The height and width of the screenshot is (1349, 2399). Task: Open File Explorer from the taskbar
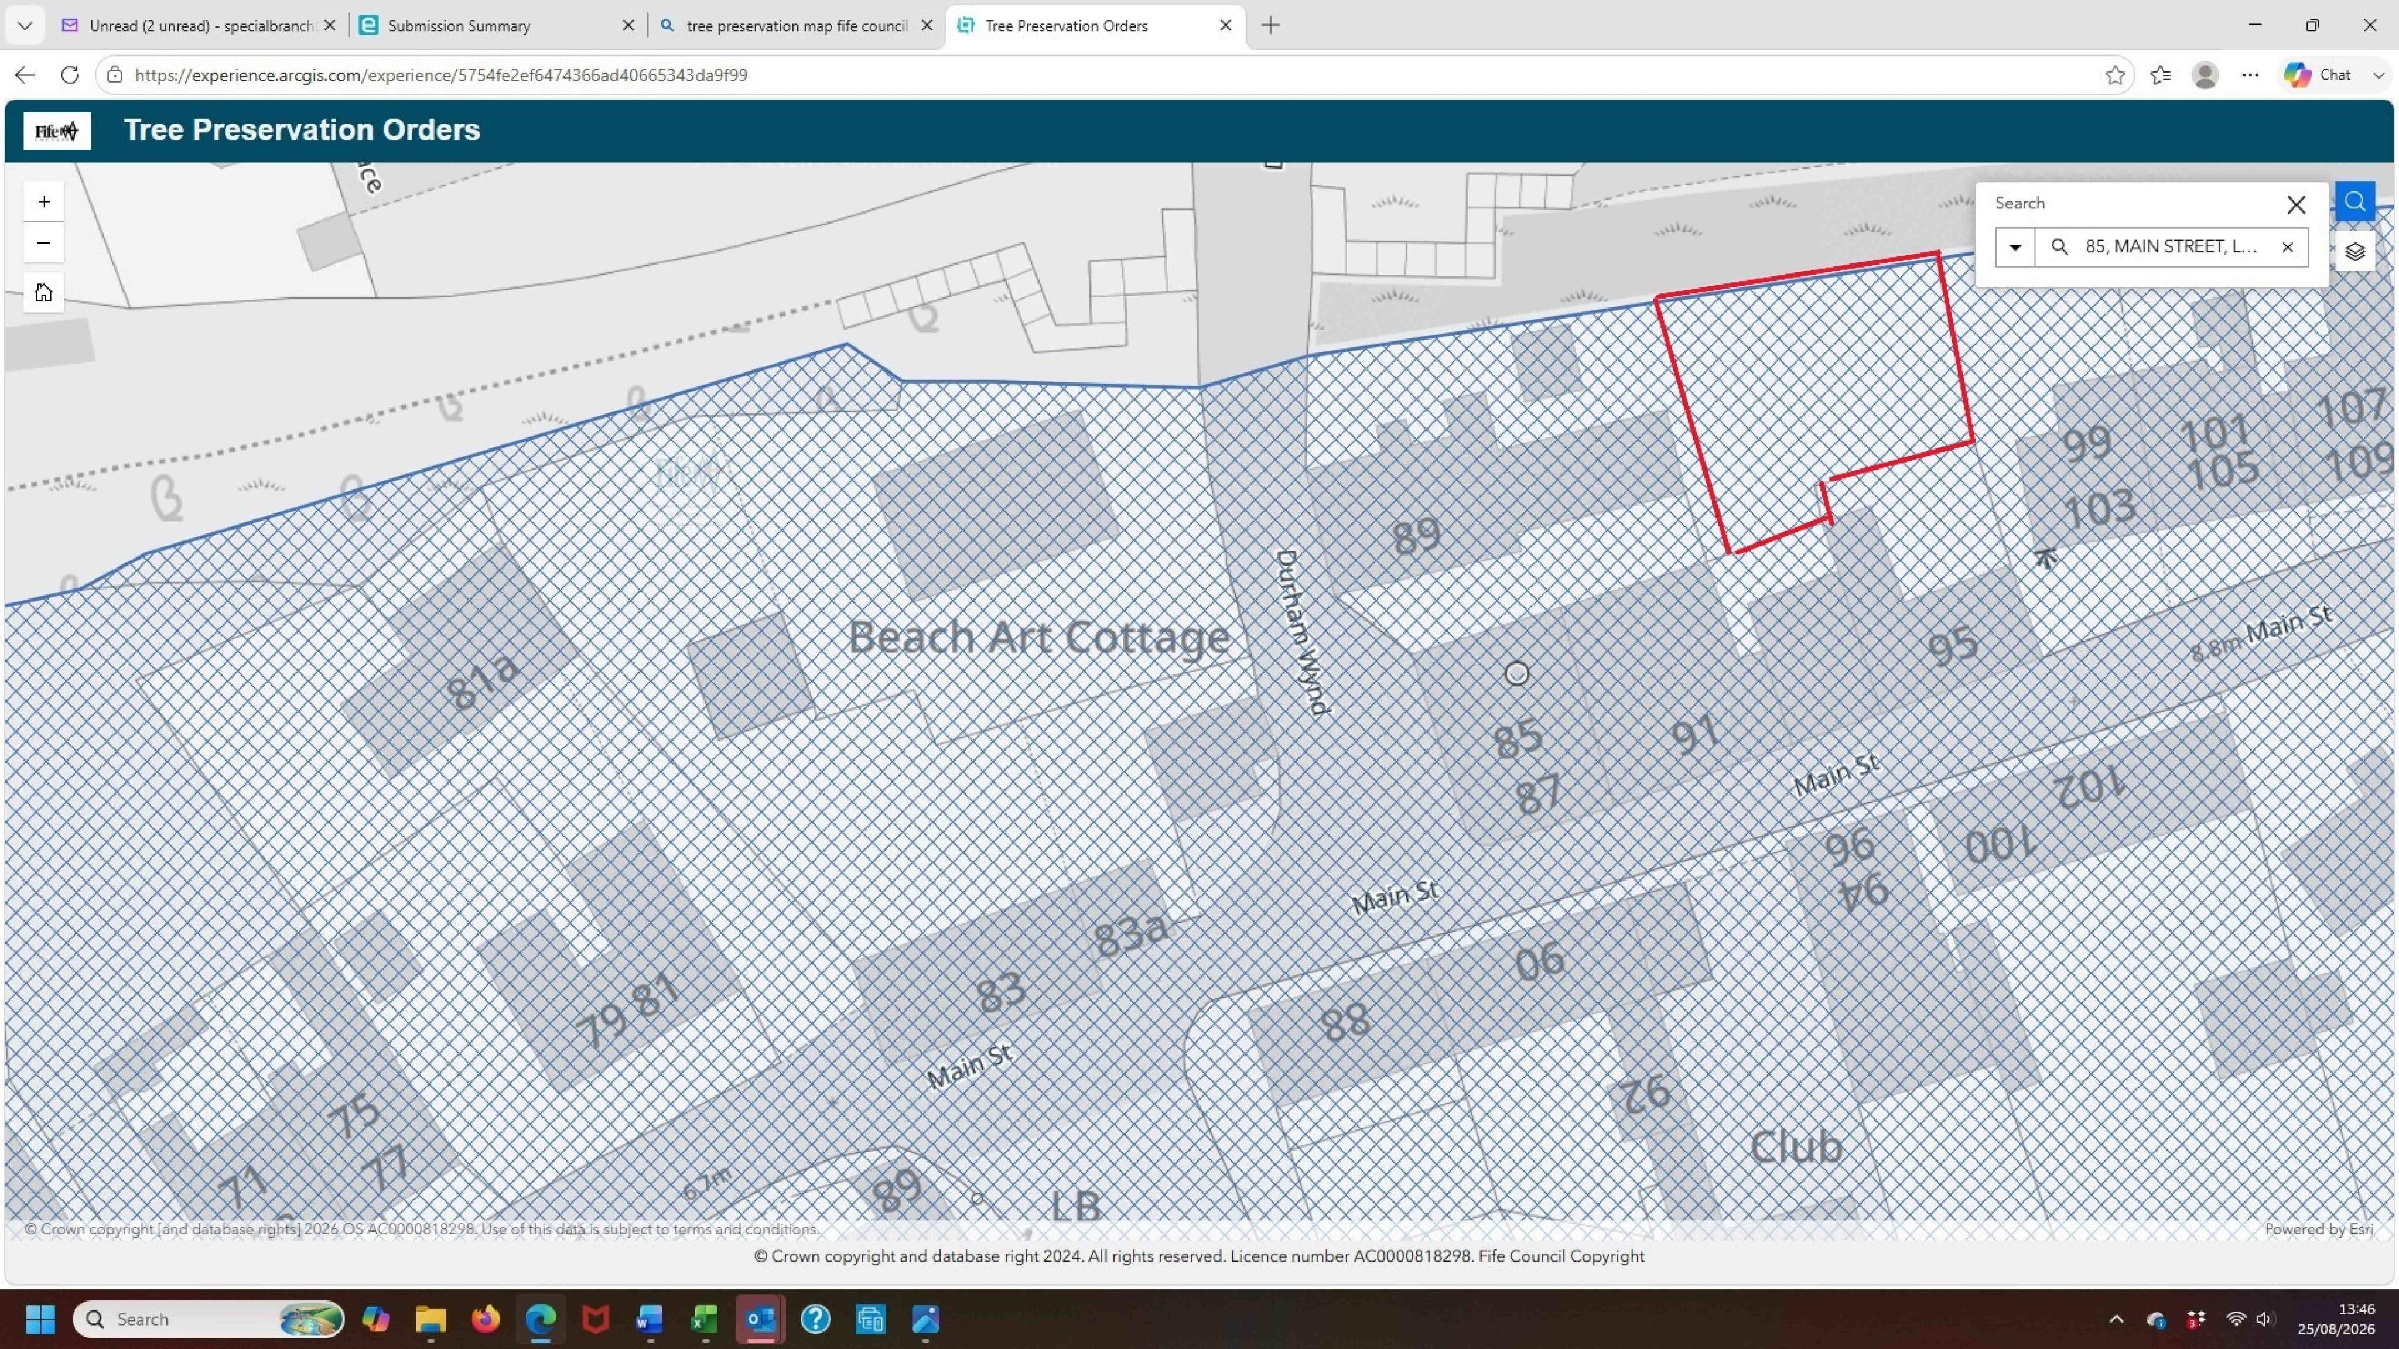point(430,1319)
